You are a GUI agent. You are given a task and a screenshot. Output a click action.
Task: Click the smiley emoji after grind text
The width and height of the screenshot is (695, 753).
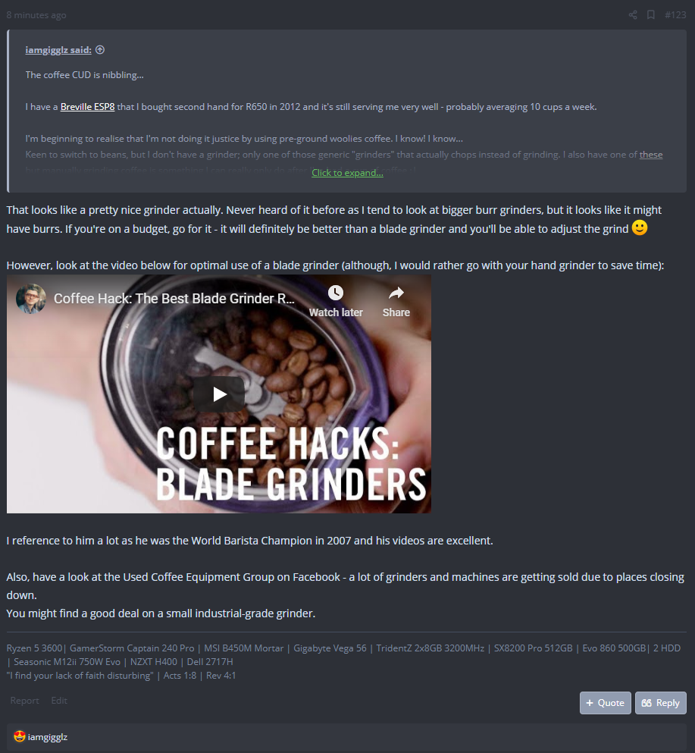point(640,227)
